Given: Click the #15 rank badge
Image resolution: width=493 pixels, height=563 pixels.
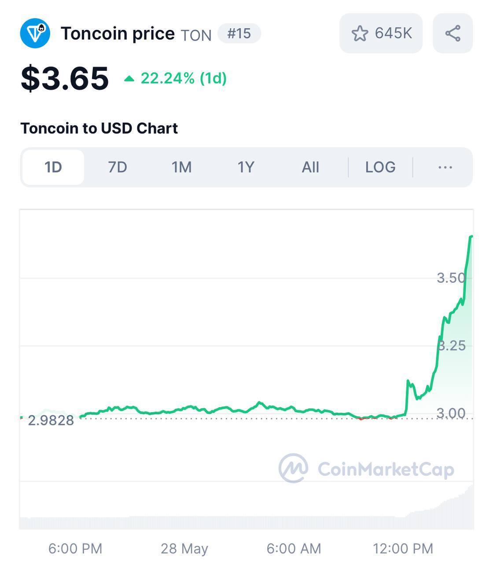Looking at the screenshot, I should click(x=239, y=33).
